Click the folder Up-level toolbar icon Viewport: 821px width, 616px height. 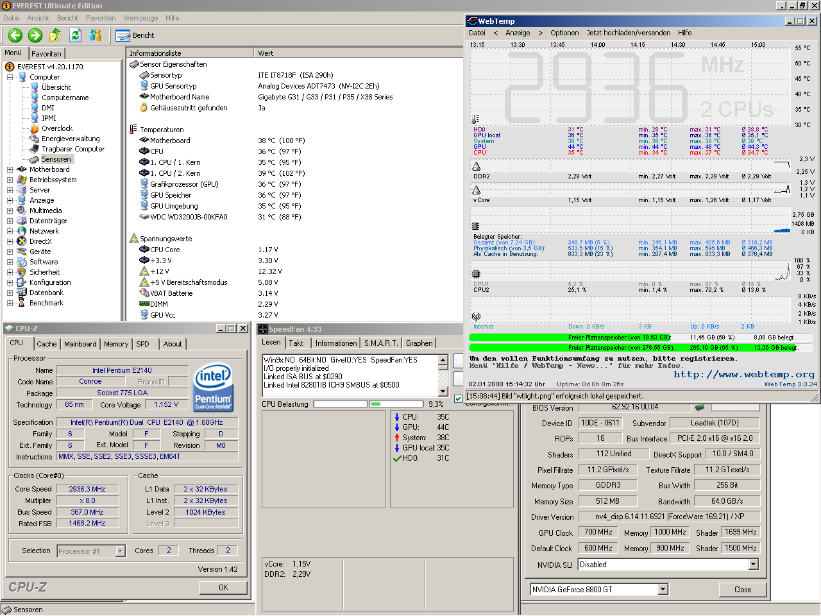pos(55,35)
